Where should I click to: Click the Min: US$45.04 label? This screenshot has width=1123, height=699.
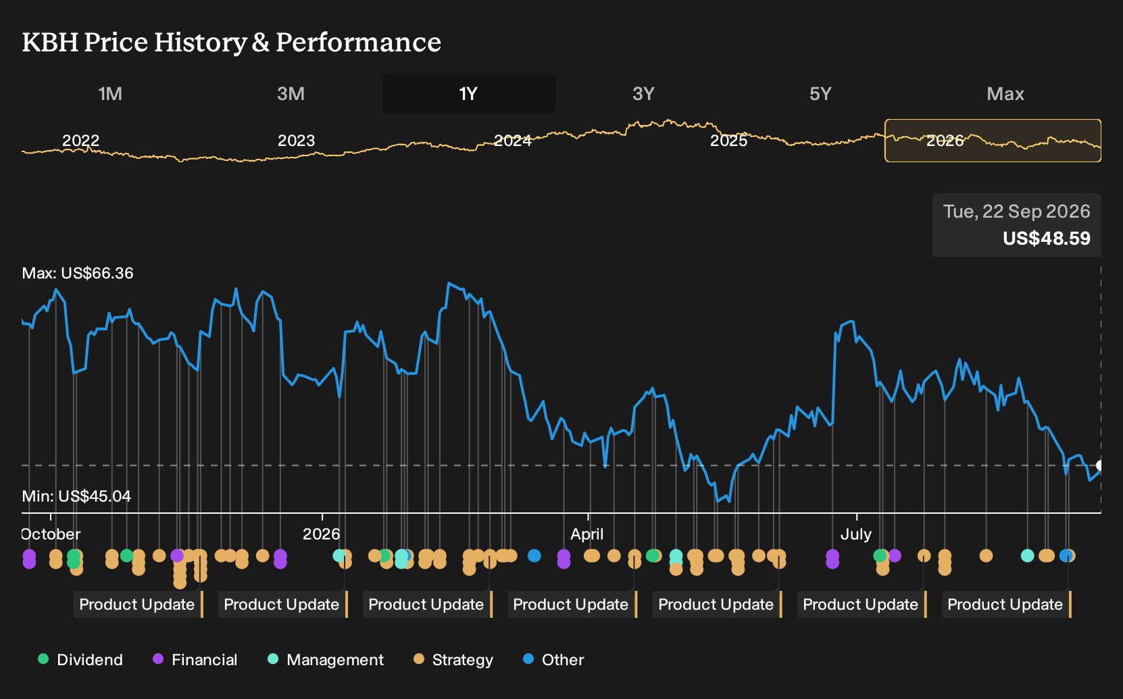76,496
